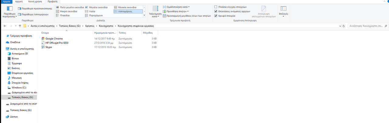Click the date 27/5/2016 3:34 μμ
Viewport: 389px width, 123px height.
pyautogui.click(x=104, y=43)
